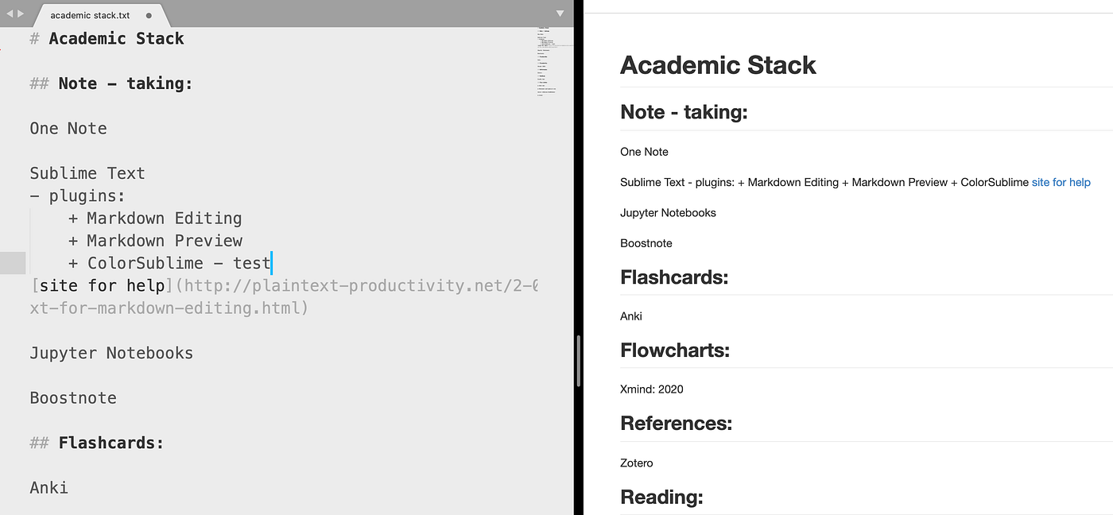Place cursor on 'ColorSublime — test' line

(x=169, y=262)
